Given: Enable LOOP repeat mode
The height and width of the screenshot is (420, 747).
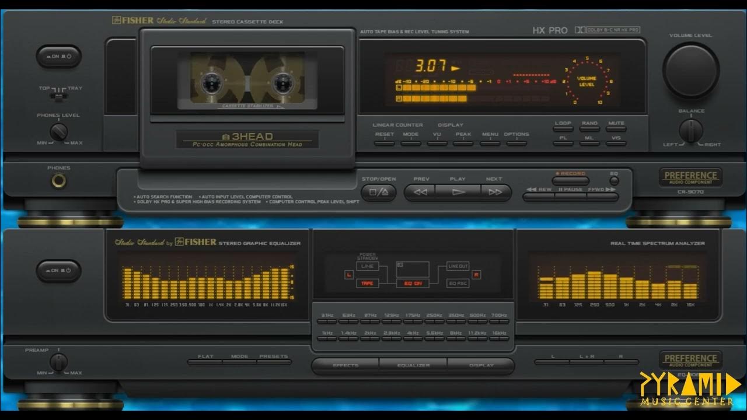Looking at the screenshot, I should pos(563,129).
